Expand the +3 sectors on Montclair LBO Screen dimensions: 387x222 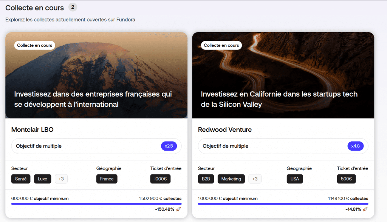point(61,179)
